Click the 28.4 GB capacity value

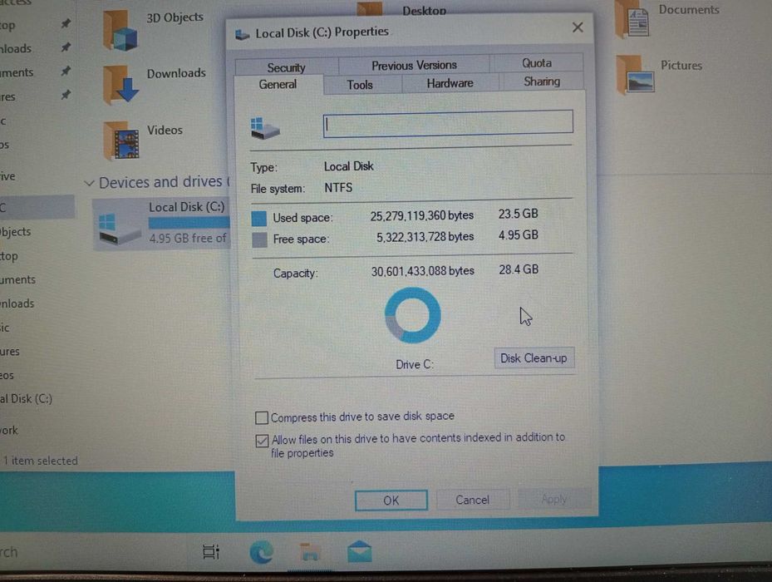click(519, 269)
